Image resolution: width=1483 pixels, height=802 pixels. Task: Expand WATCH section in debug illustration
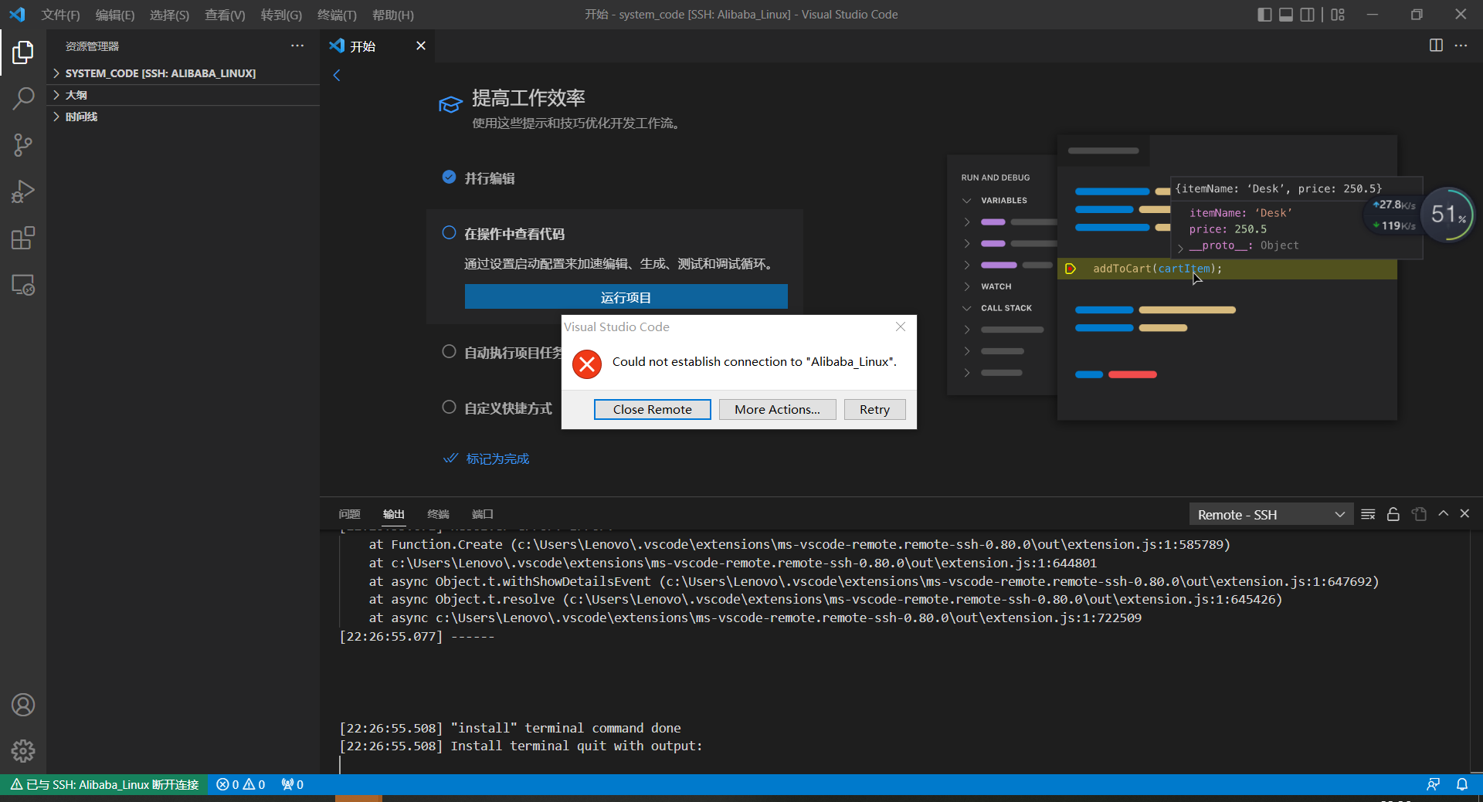tap(966, 286)
